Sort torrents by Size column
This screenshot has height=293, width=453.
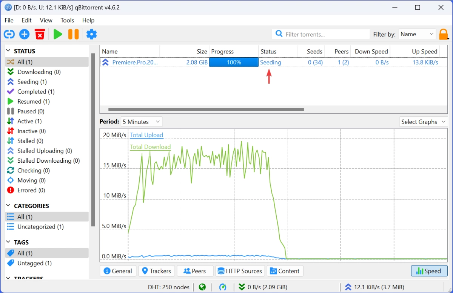(185, 51)
